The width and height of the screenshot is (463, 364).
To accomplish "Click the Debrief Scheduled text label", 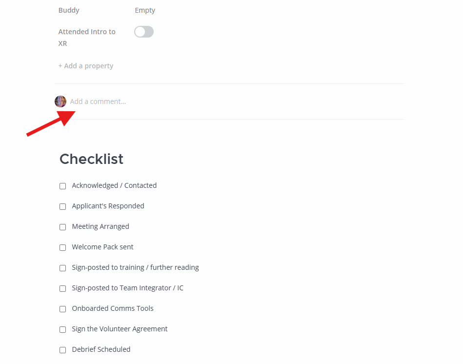I will 101,349.
